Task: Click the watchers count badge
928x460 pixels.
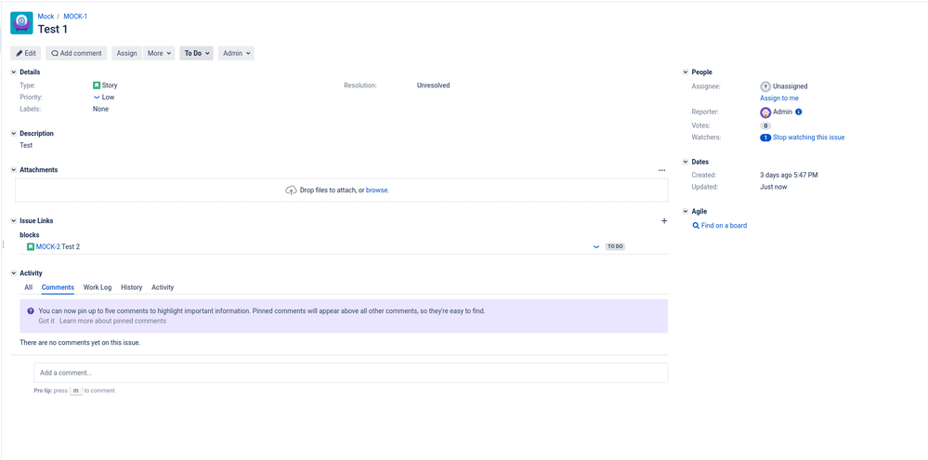Action: (x=765, y=138)
